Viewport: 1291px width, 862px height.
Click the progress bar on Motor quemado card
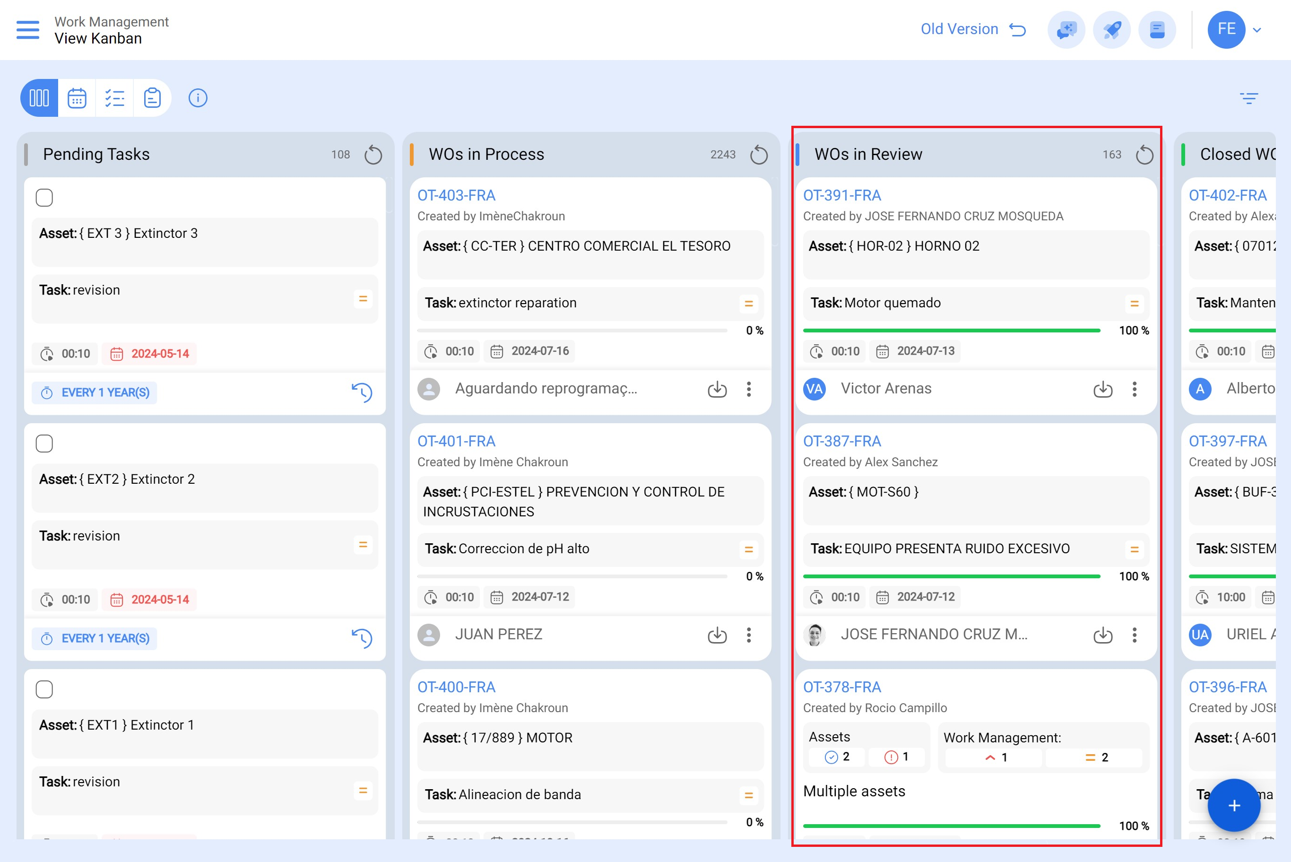[x=951, y=330]
